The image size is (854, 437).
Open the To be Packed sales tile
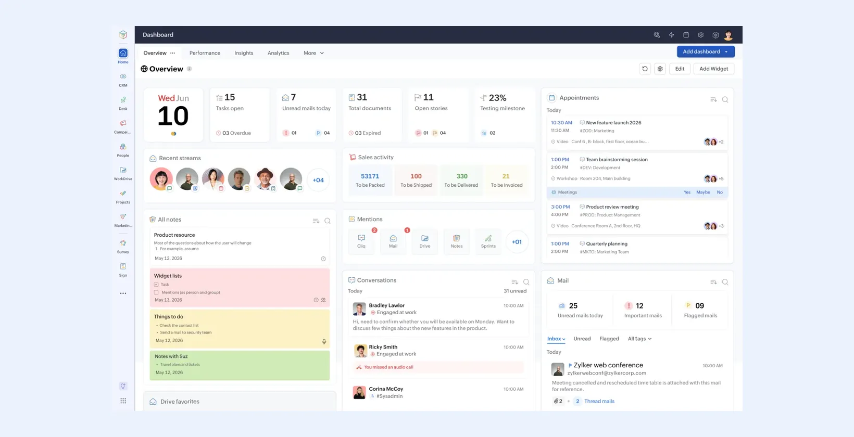coord(370,180)
